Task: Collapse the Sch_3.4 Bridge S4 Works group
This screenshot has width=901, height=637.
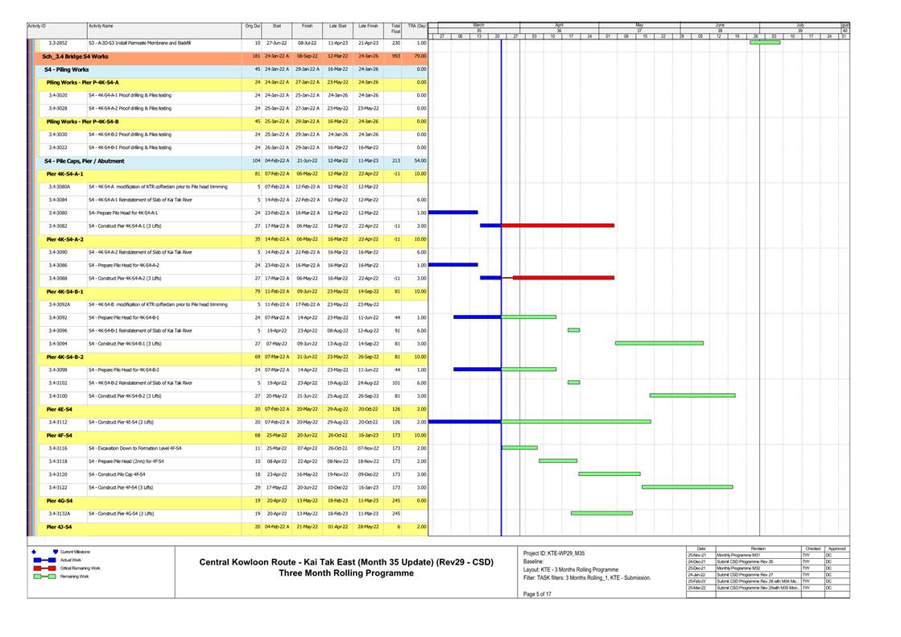Action: pos(75,56)
